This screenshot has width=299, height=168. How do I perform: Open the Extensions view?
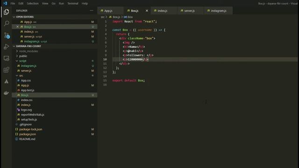point(6,70)
